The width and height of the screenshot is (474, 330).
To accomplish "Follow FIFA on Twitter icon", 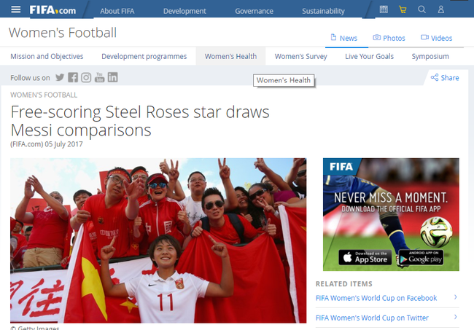I will pyautogui.click(x=60, y=78).
